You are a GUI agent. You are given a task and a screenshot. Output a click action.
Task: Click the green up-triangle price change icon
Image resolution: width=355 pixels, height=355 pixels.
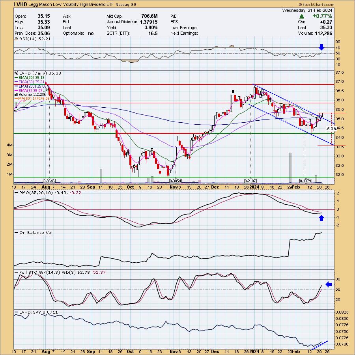tap(301, 16)
